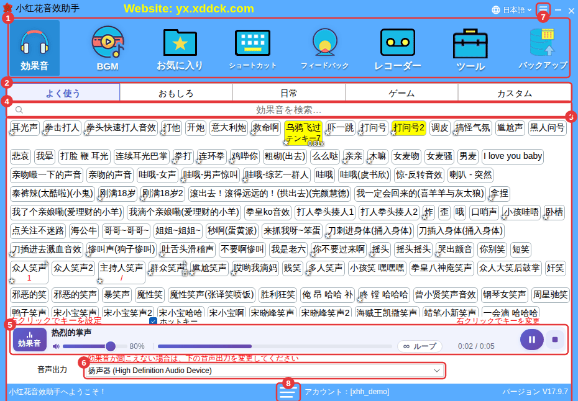Stop playback with the square button
This screenshot has width=578, height=401.
(555, 340)
